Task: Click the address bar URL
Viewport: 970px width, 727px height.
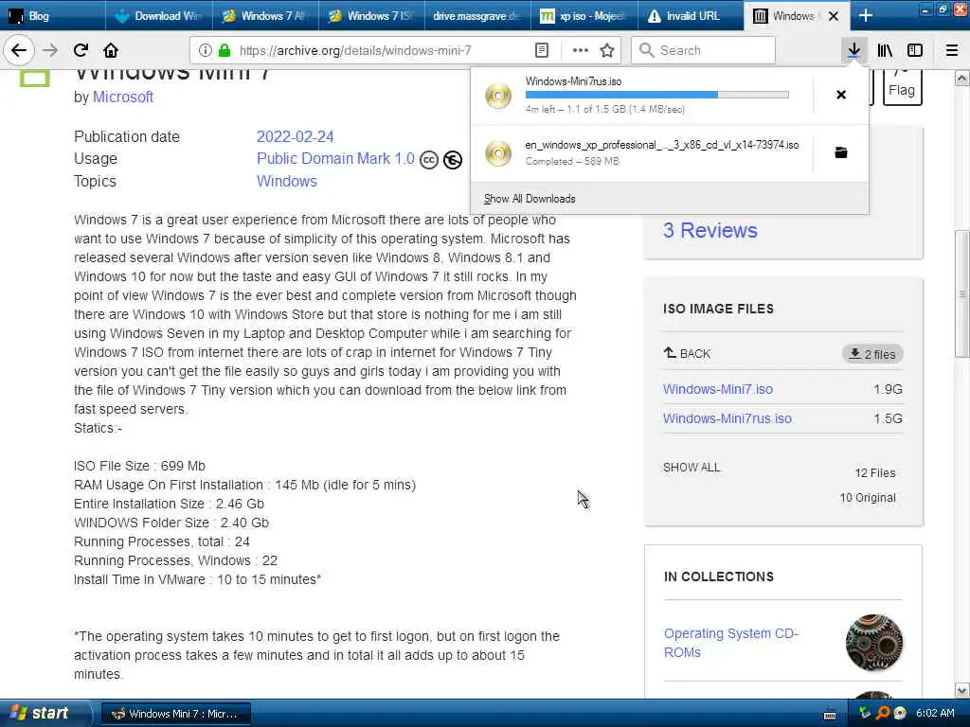Action: [x=355, y=50]
